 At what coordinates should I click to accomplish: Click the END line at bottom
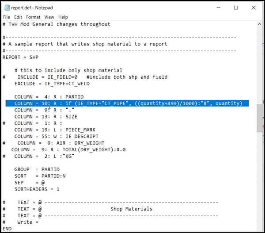(x=7, y=229)
